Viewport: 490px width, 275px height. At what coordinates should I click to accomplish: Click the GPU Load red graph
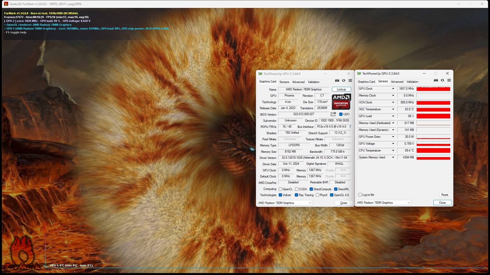[433, 116]
